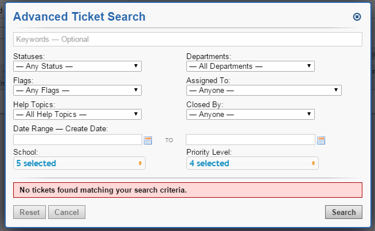375x231 pixels.
Task: Open the Departments dropdown
Action: click(251, 66)
